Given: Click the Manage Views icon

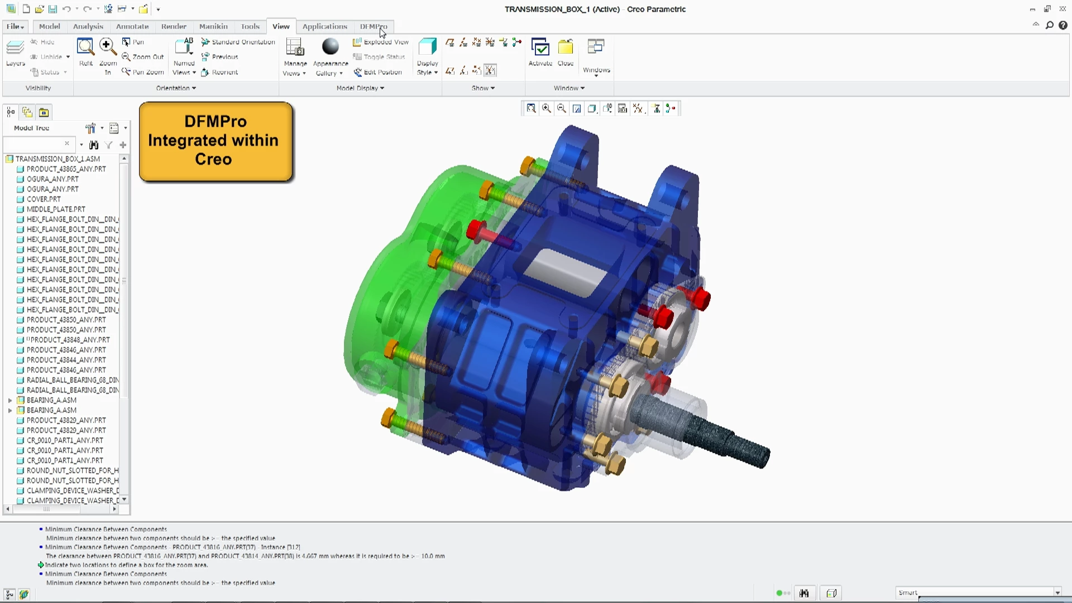Looking at the screenshot, I should 295,47.
